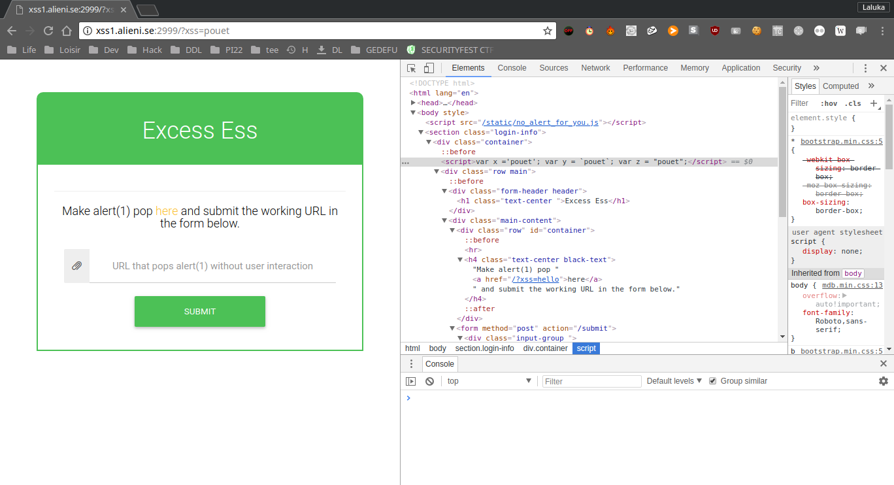Viewport: 894px width, 485px height.
Task: Click the paperclip icon beside the URL field
Action: click(76, 266)
